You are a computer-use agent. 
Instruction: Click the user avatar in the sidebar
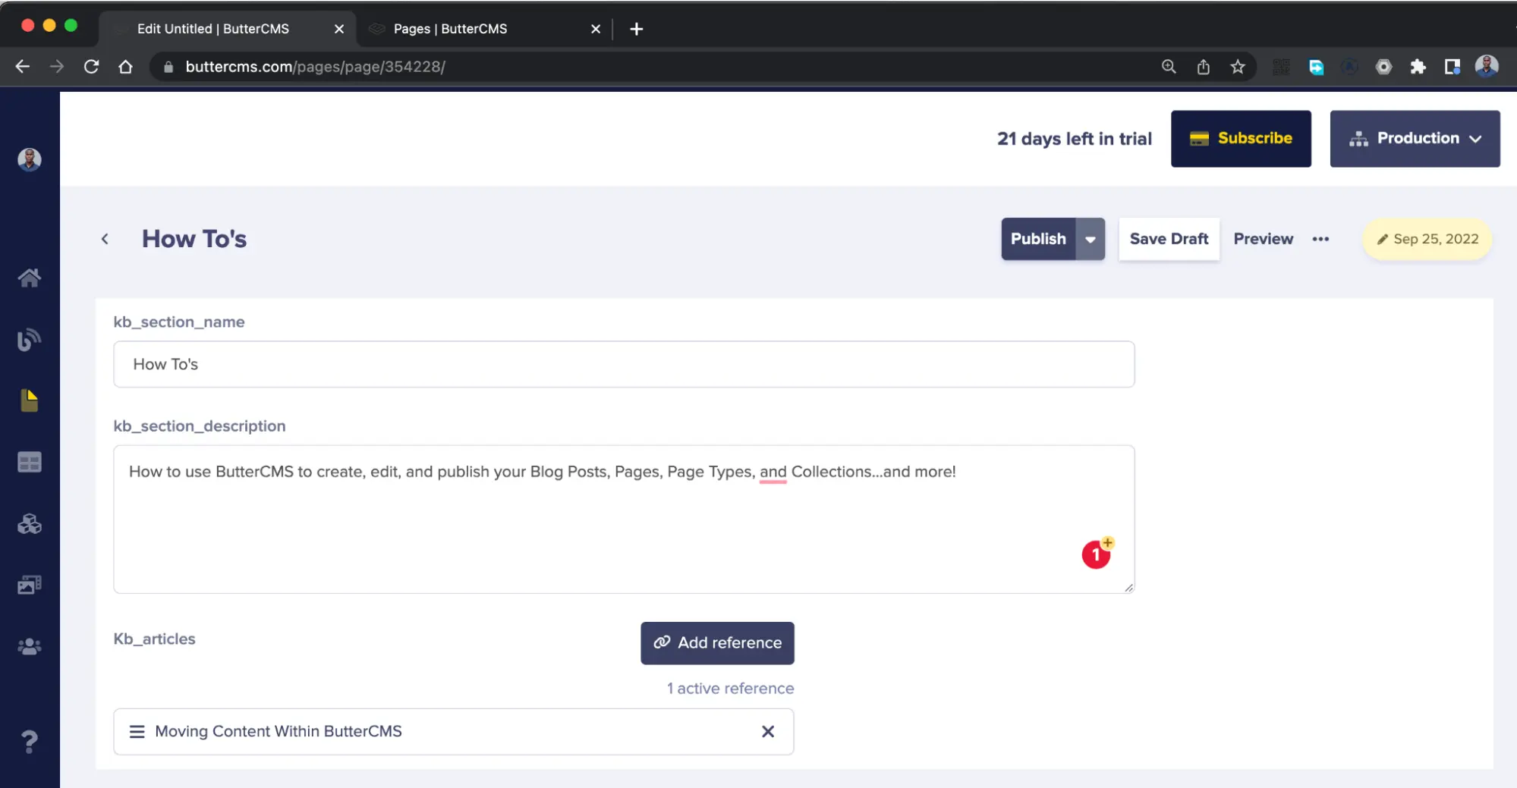tap(30, 159)
